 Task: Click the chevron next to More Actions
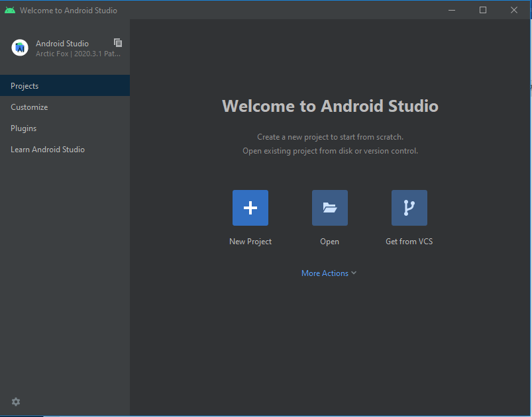(x=354, y=273)
